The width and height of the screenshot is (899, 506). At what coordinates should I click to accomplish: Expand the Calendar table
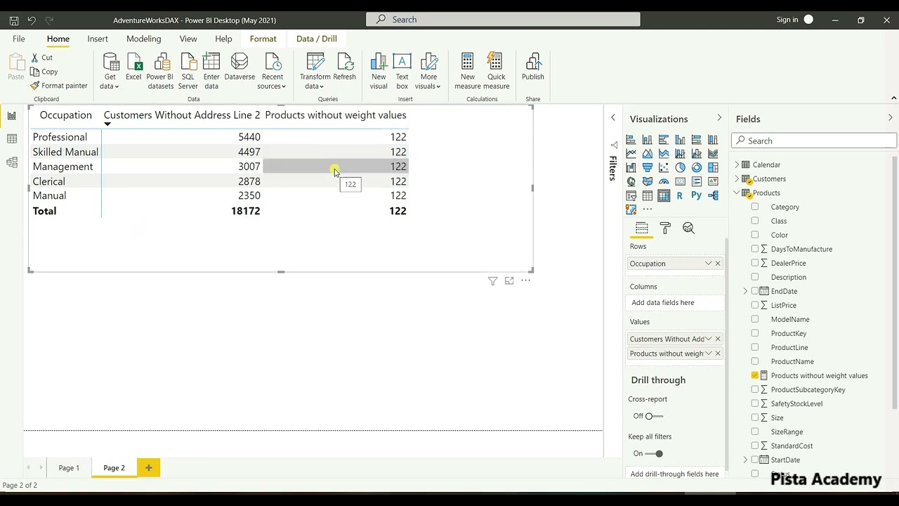737,164
